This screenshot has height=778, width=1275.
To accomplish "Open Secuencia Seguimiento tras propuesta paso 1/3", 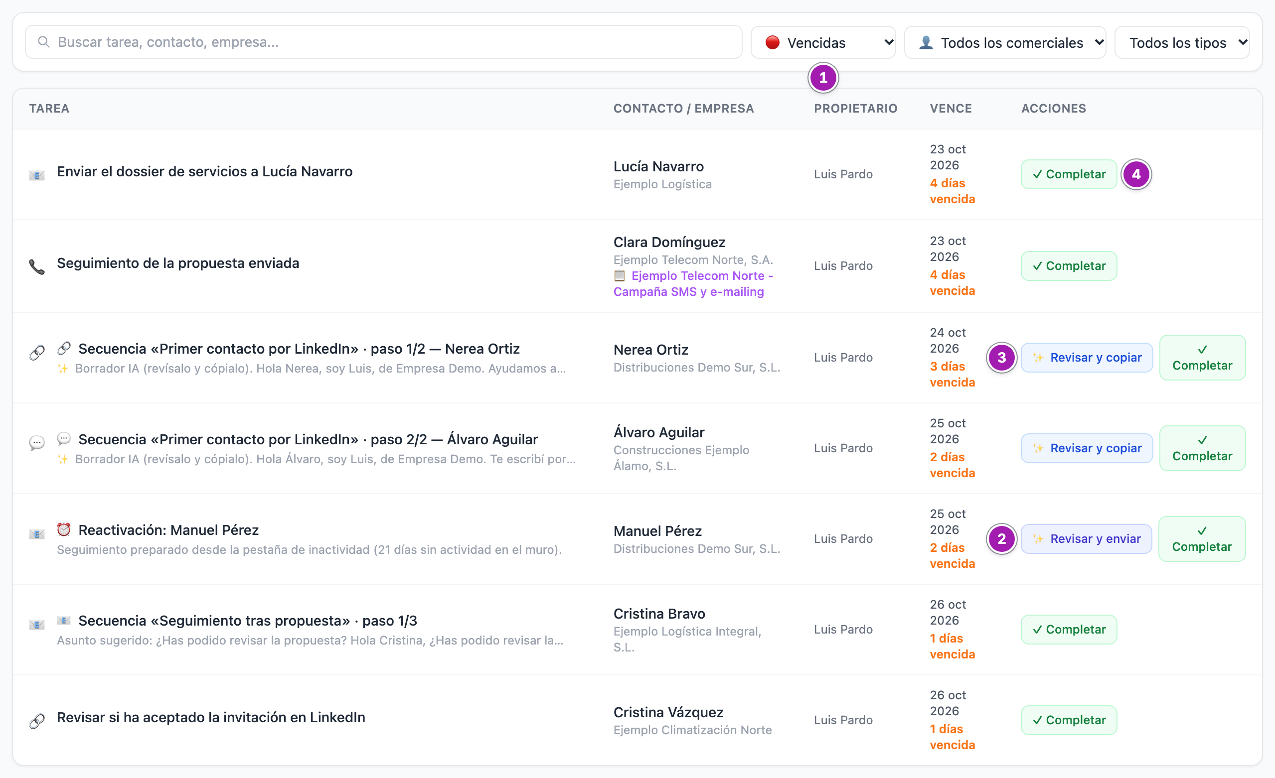I will click(248, 620).
